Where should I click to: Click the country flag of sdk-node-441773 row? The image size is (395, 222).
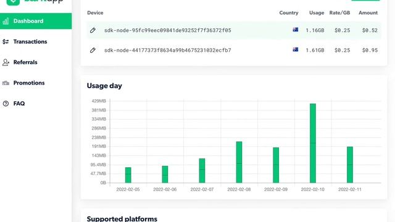(x=296, y=49)
